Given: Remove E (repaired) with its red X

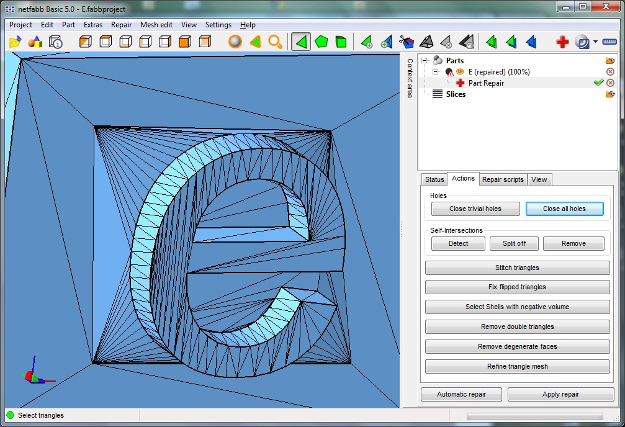Looking at the screenshot, I should coord(610,72).
